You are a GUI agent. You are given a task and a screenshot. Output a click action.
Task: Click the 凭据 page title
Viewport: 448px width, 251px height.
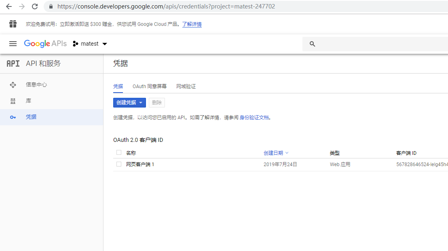tap(120, 63)
